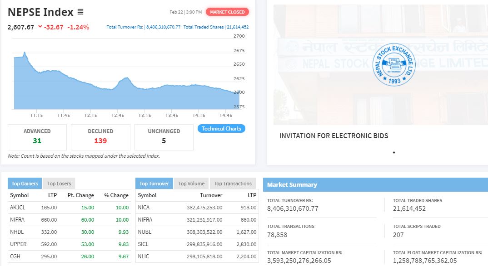Click the ADVANCED 31 box
Image resolution: width=488 pixels, height=266 pixels.
(x=37, y=137)
